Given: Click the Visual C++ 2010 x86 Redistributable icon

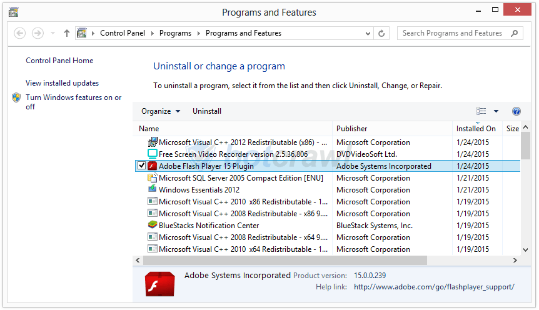Looking at the screenshot, I should pos(153,201).
